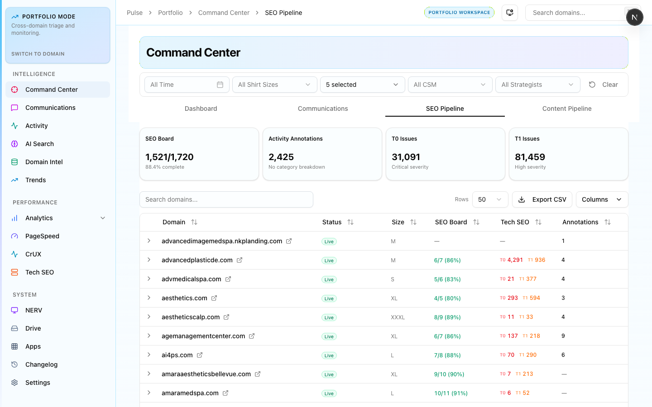Open external link icon for advancedplasticde.com
This screenshot has width=652, height=407.
(x=240, y=260)
